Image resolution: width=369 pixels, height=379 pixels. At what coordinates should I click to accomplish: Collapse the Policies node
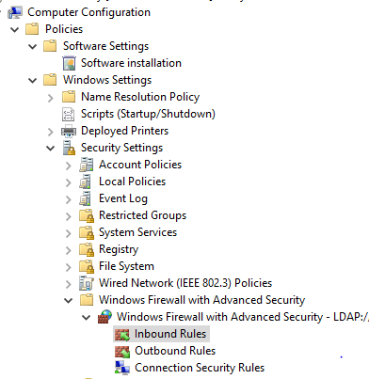14,30
